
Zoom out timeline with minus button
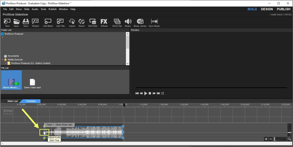click(x=271, y=139)
